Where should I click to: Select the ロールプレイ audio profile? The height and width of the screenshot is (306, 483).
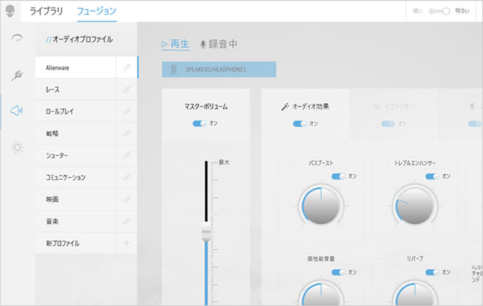[75, 111]
